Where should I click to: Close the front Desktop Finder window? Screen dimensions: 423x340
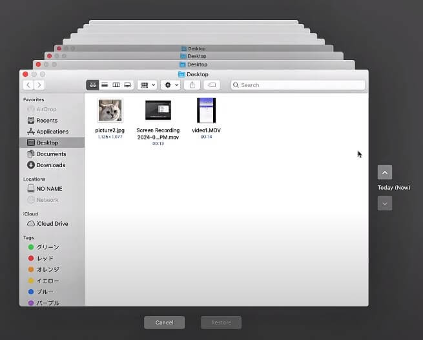[x=25, y=74]
